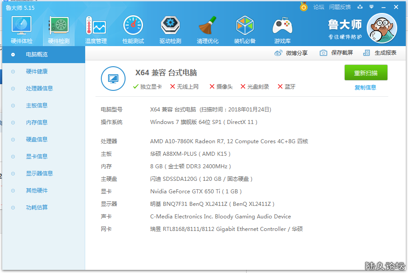Click the gold medal icon in title bar
This screenshot has height=273, width=408.
click(x=304, y=7)
